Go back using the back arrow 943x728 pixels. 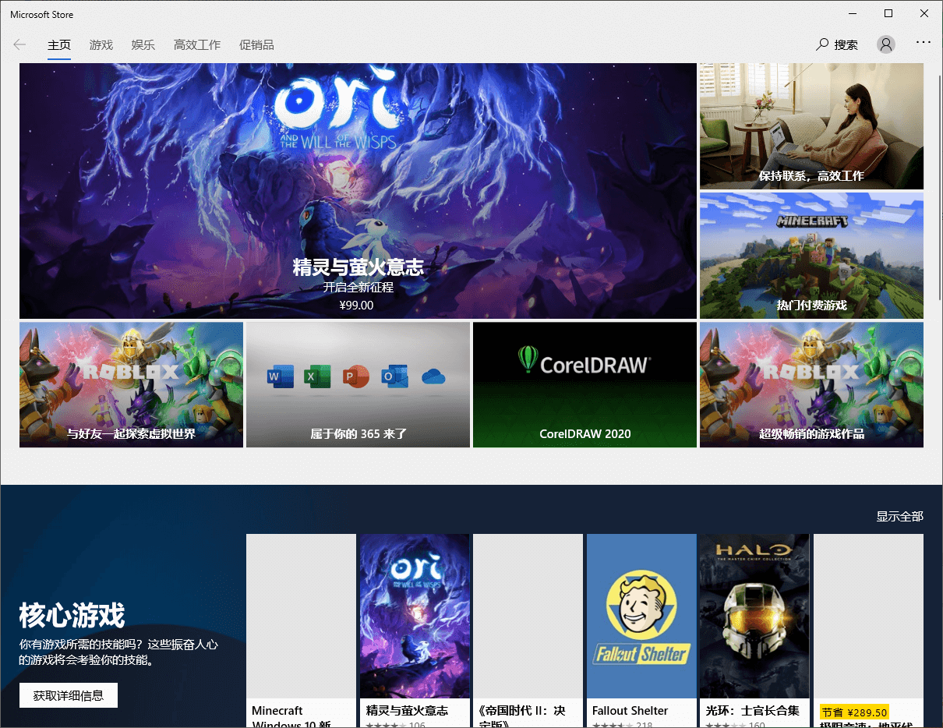[20, 44]
